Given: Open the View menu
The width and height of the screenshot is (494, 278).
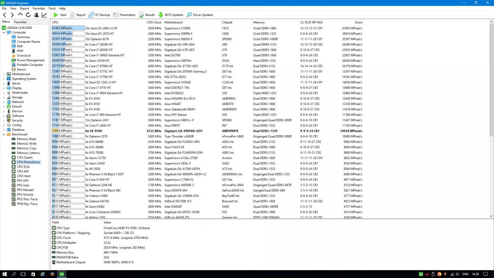Looking at the screenshot, I should pyautogui.click(x=13, y=8).
